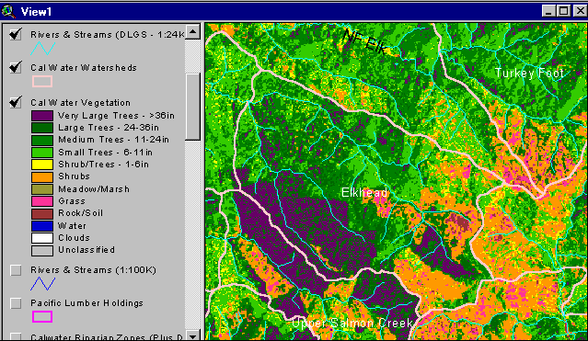588x341 pixels.
Task: Toggle off the Cal Water Vegetation layer
Action: click(x=16, y=102)
